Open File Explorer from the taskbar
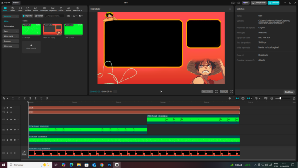 coord(79,165)
